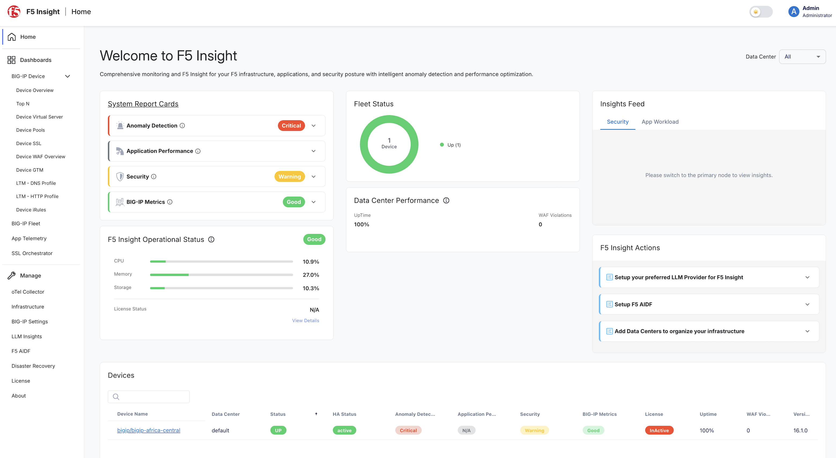Collapse the BIG-IP Device tree chevron
This screenshot has height=458, width=836.
68,76
